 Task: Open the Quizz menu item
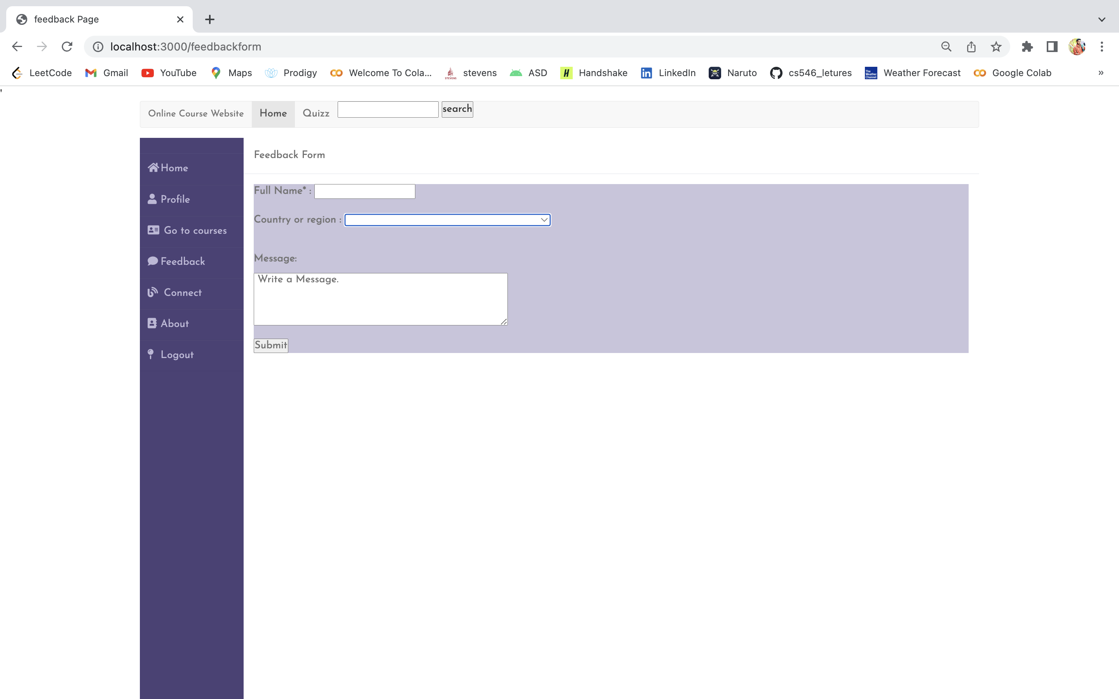coord(315,113)
